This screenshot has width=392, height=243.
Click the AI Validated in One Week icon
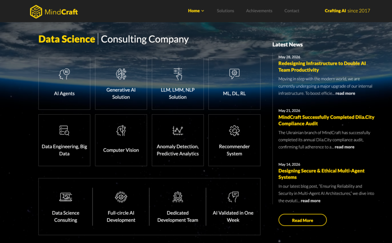[x=233, y=197]
